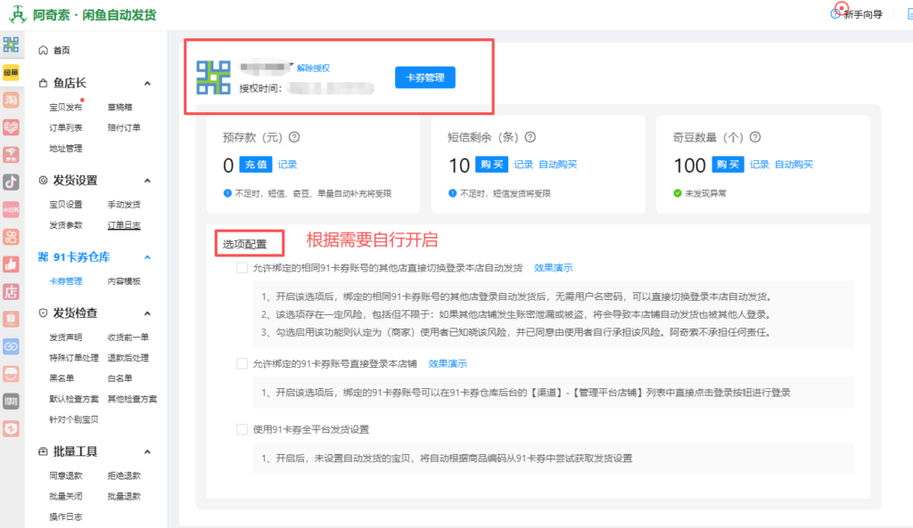This screenshot has width=913, height=528.
Task: Collapse the 批量工具 menu section
Action: pyautogui.click(x=147, y=451)
